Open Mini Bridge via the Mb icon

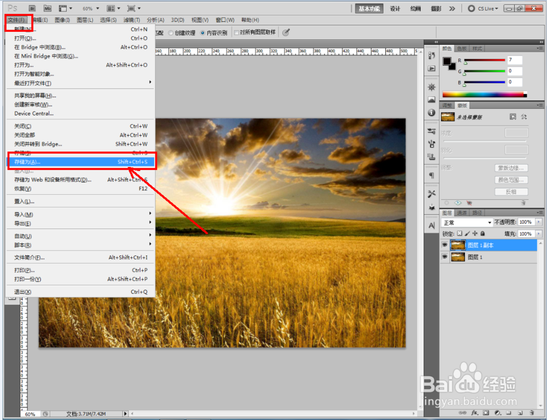point(48,8)
